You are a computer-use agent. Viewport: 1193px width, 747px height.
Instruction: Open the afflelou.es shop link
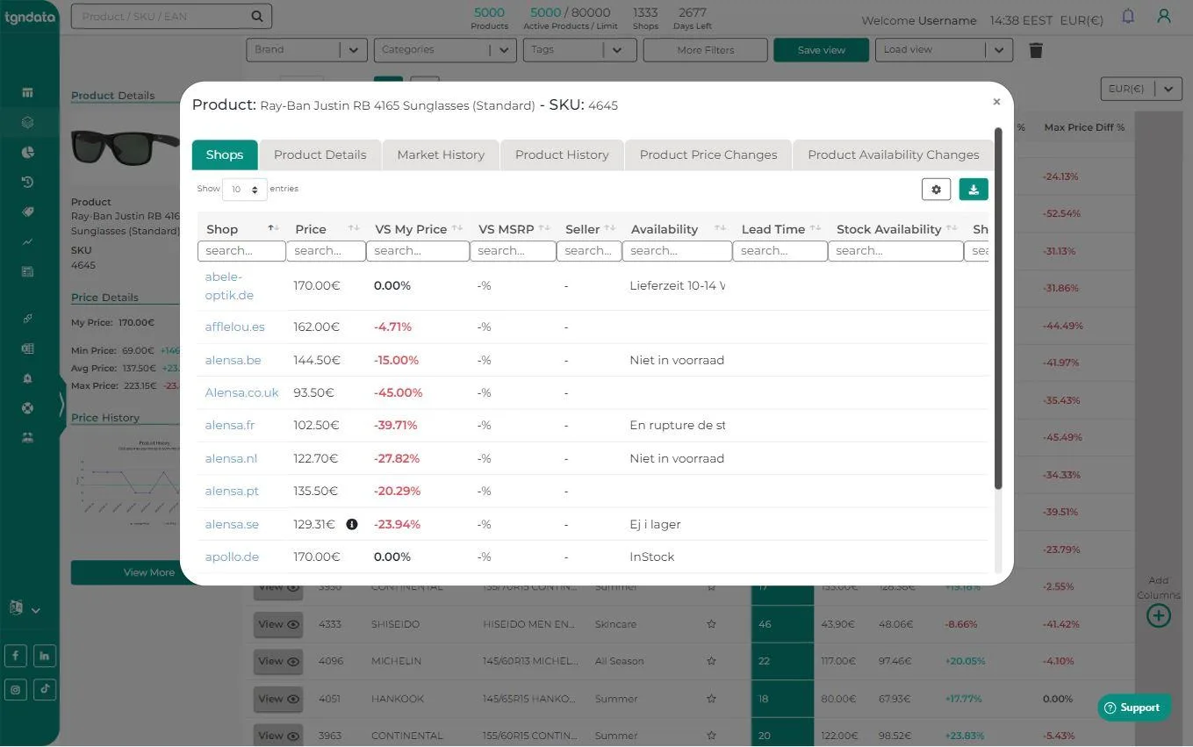pos(234,327)
